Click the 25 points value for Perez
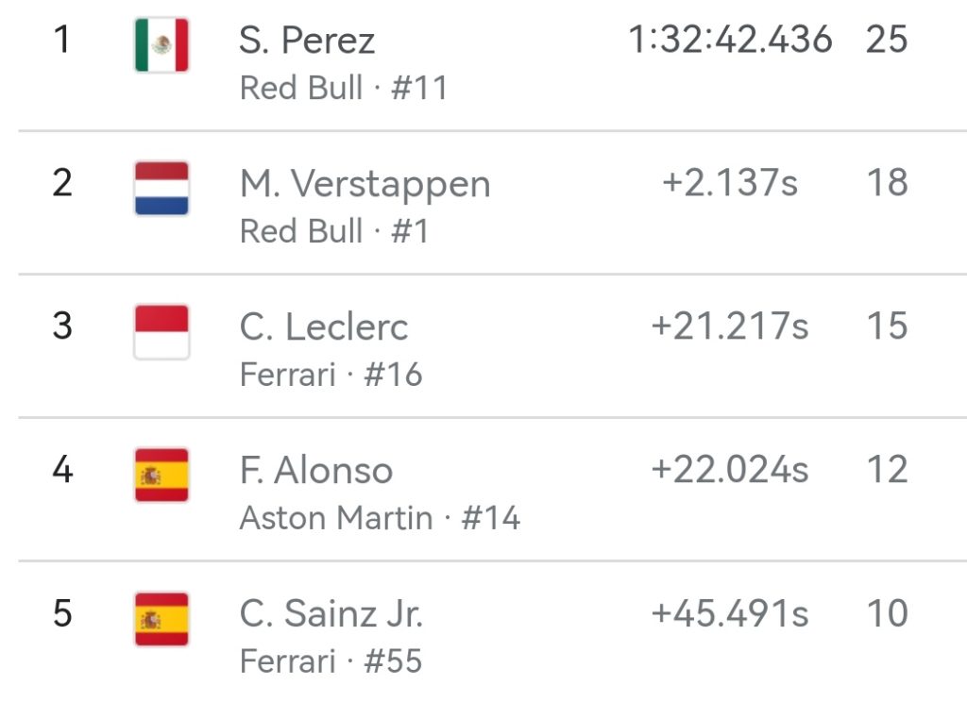967x702 pixels. [887, 40]
